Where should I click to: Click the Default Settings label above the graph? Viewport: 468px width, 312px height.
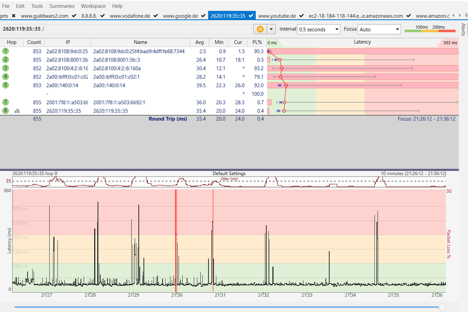pyautogui.click(x=229, y=173)
